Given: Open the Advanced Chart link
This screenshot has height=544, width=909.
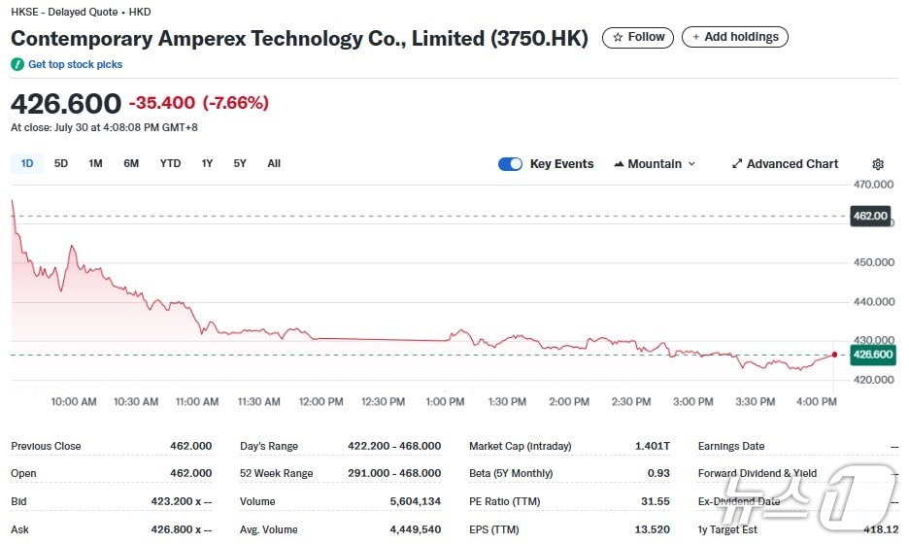Looking at the screenshot, I should point(791,164).
